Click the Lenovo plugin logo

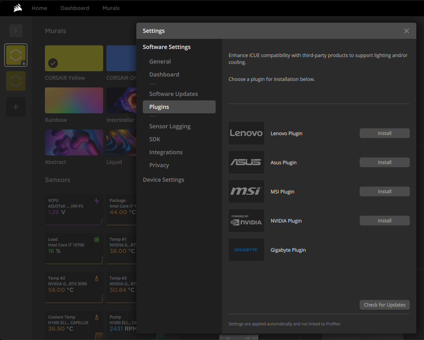246,133
